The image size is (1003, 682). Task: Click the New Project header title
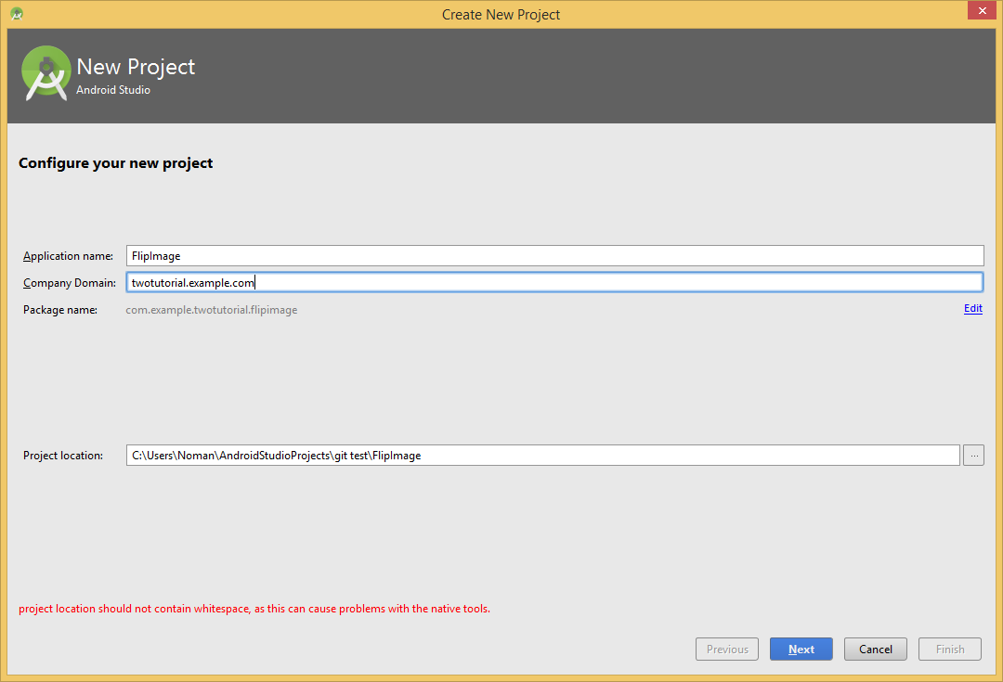click(x=136, y=67)
